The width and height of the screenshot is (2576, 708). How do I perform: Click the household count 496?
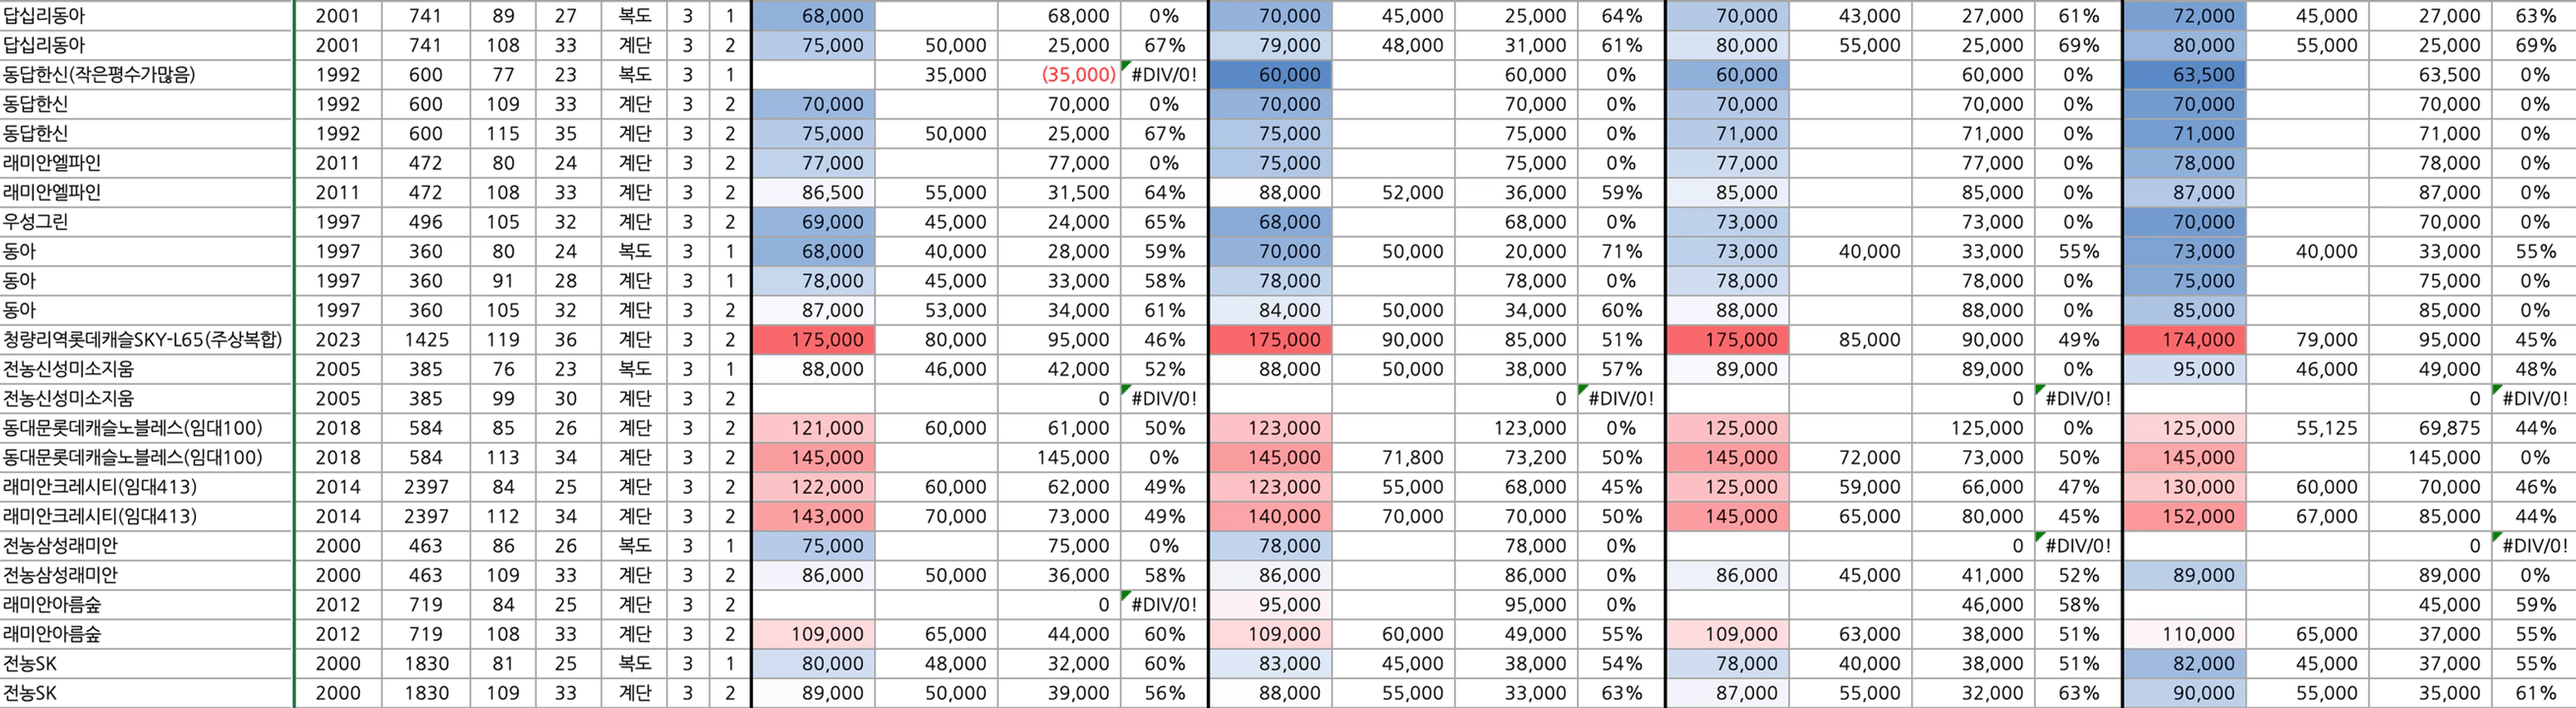[425, 222]
